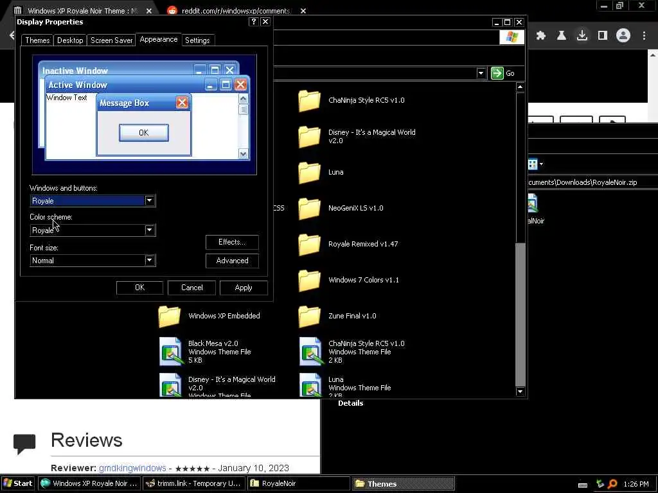Open the gmdkingwindows reviewer link
This screenshot has width=658, height=493.
click(132, 468)
